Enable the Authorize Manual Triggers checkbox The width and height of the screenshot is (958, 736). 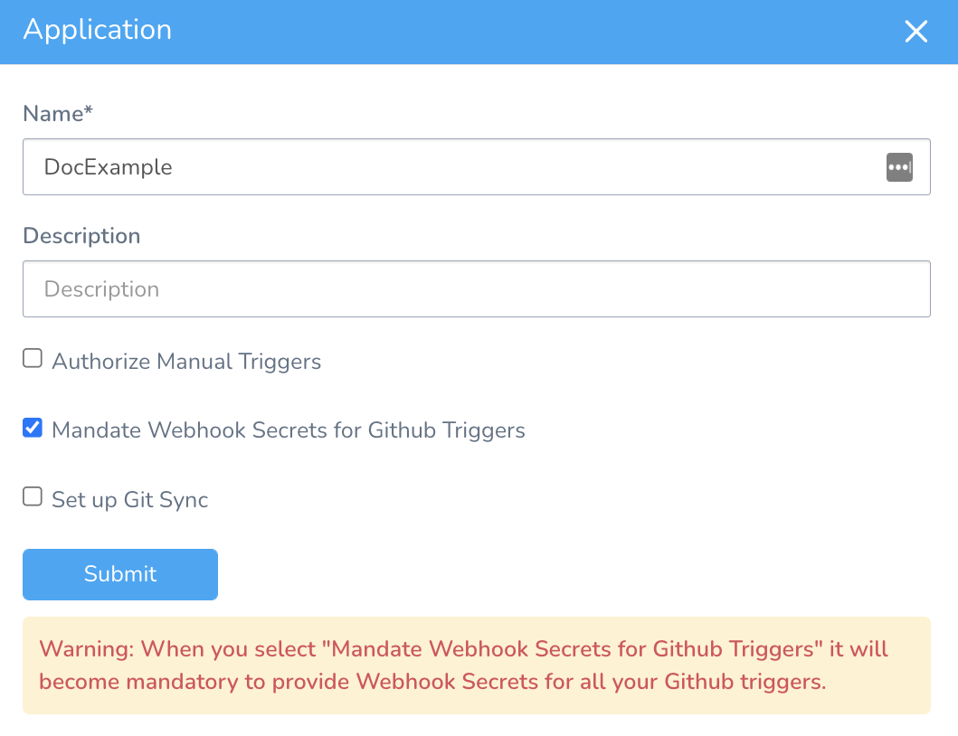click(x=33, y=359)
